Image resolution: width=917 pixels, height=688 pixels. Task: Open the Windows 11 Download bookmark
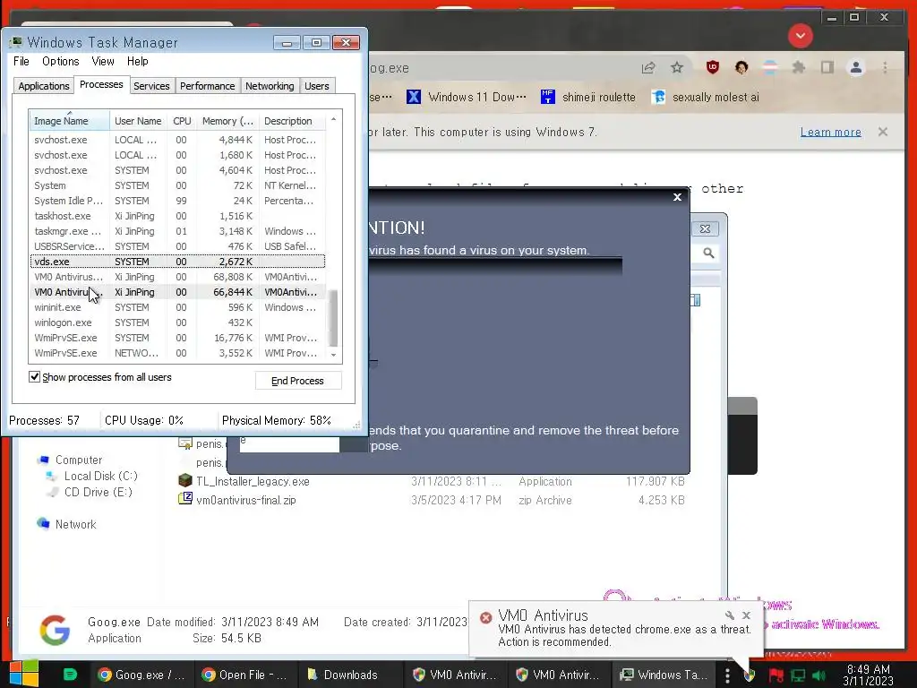click(x=466, y=97)
